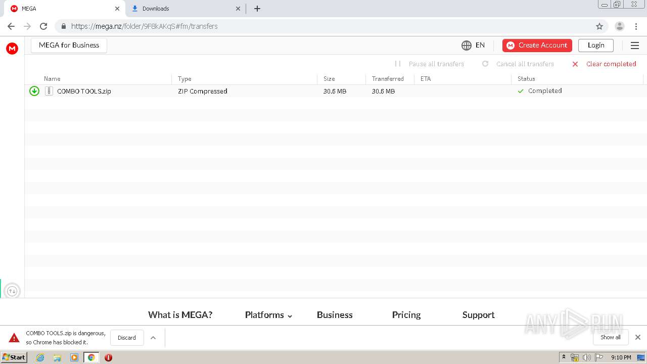Viewport: 647px width, 364px height.
Task: Click the zip file icon next to COMBO TOOLS.zip
Action: coord(49,91)
